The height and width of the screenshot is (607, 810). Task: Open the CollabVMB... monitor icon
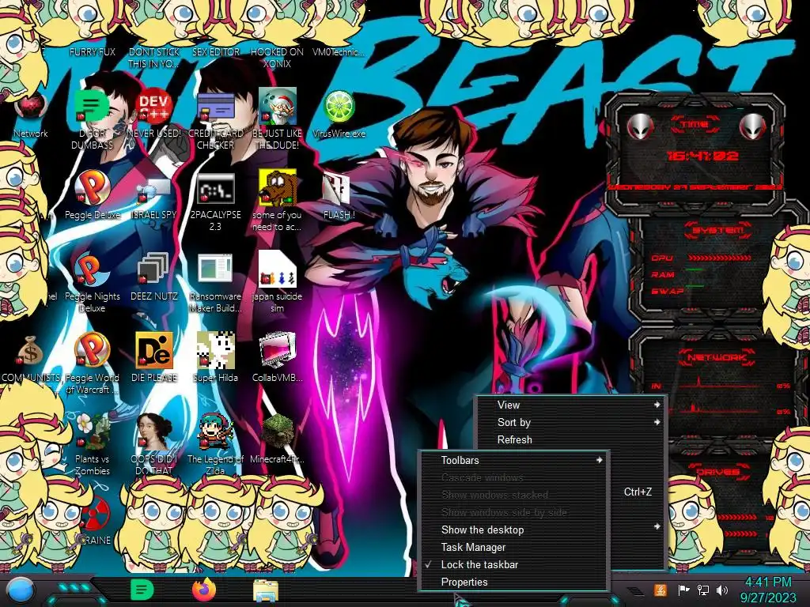coord(278,351)
